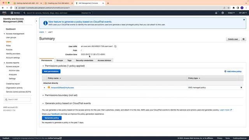Copy the User ARN with copy icon
This screenshot has width=249, height=140.
pyautogui.click(x=115, y=46)
